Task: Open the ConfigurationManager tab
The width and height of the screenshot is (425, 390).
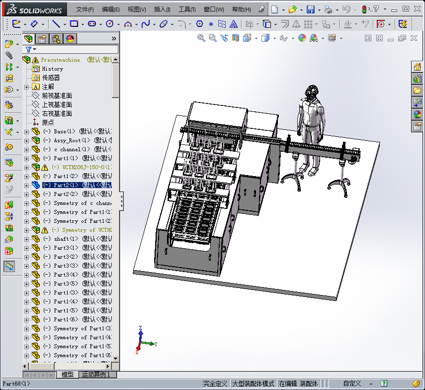Action: point(56,39)
